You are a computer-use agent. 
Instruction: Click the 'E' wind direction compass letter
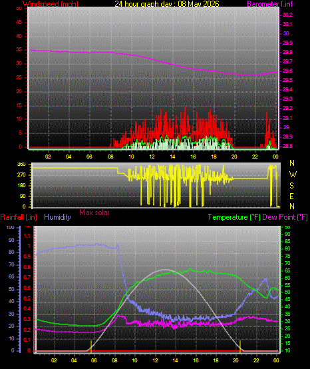(291, 196)
